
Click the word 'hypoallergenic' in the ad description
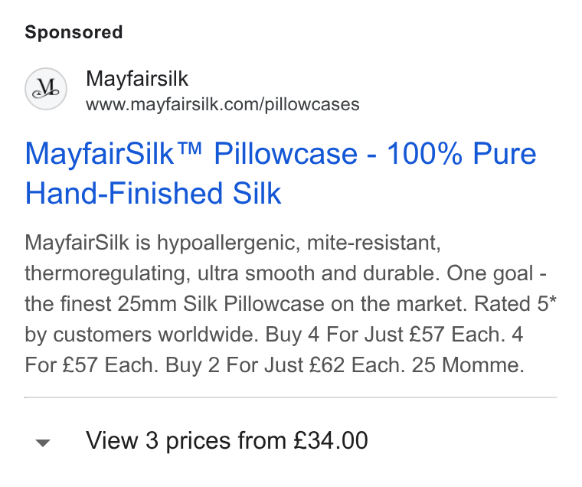click(229, 243)
